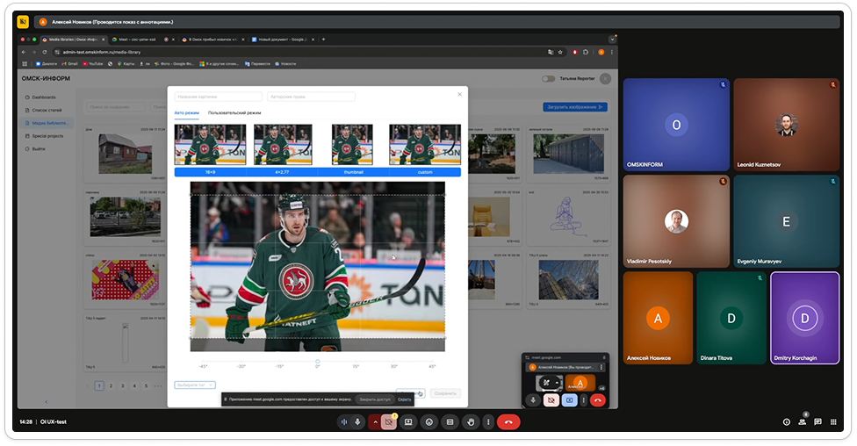Image resolution: width=857 pixels, height=446 pixels.
Task: Click the 'Название картинки' input field
Action: point(218,97)
